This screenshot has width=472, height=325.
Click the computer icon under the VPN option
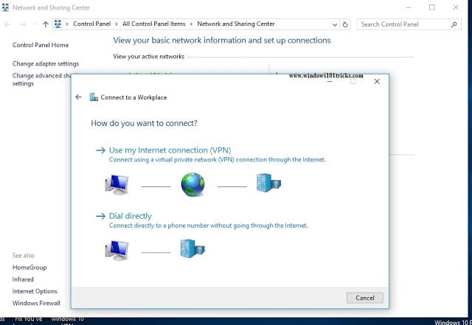pos(117,184)
